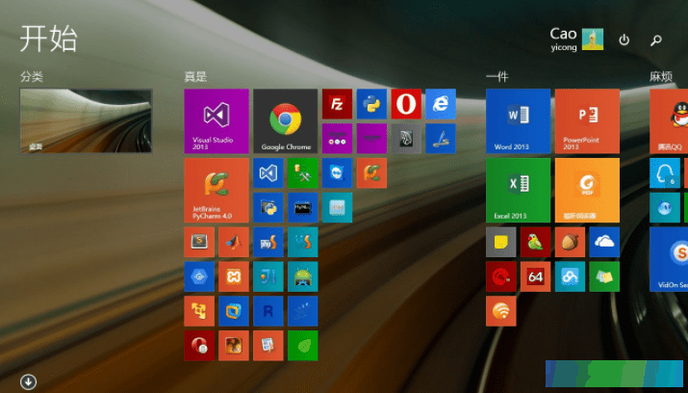Launch the JetBrains PyCharm 4.0 large tile
688x393 pixels.
[x=217, y=190]
